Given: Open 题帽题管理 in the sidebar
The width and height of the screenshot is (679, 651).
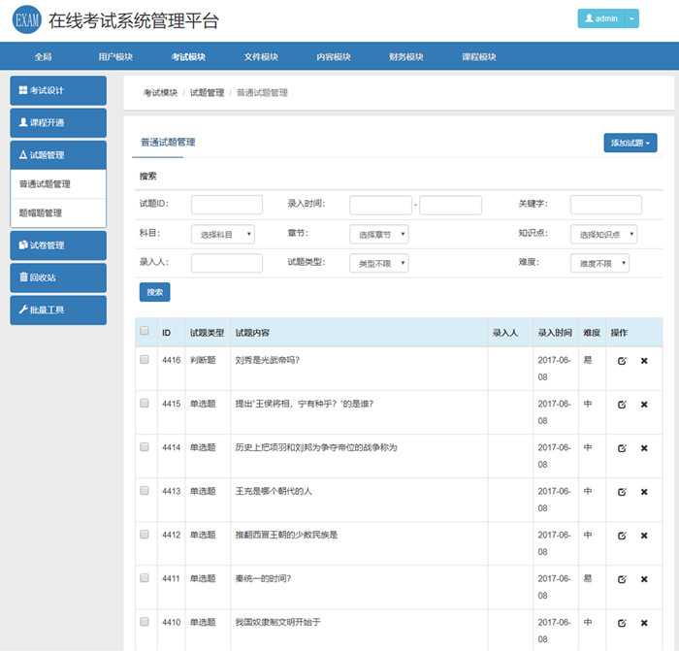Looking at the screenshot, I should [57, 212].
